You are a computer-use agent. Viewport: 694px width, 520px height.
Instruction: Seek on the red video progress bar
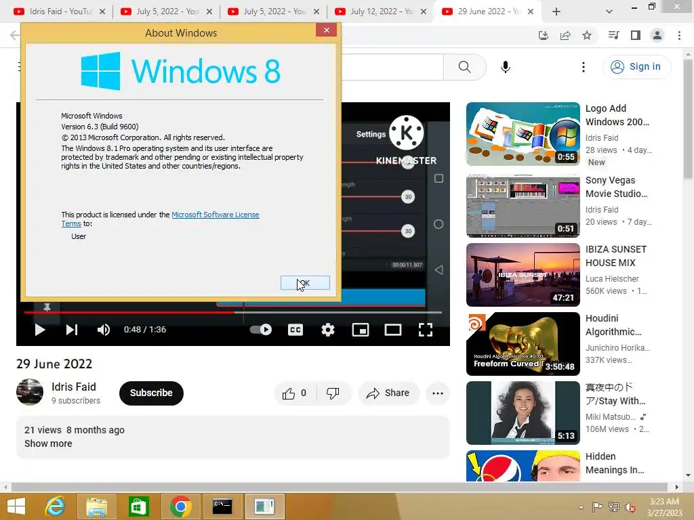click(233, 312)
